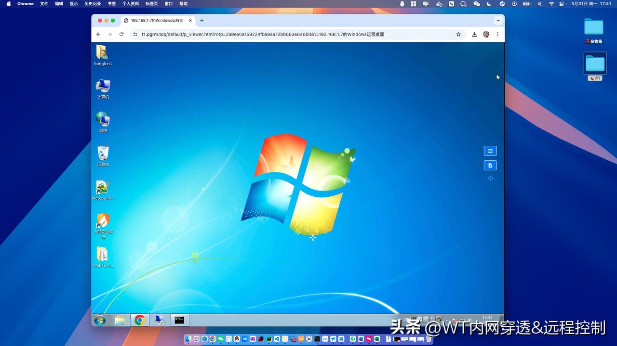Open the 网络 desktop icon
617x346 pixels.
coord(103,122)
